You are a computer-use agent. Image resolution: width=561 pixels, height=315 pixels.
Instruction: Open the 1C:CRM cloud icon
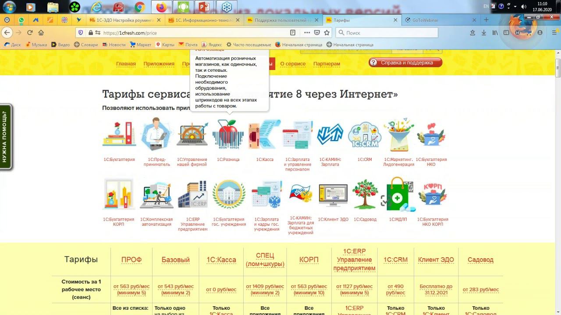(x=365, y=135)
